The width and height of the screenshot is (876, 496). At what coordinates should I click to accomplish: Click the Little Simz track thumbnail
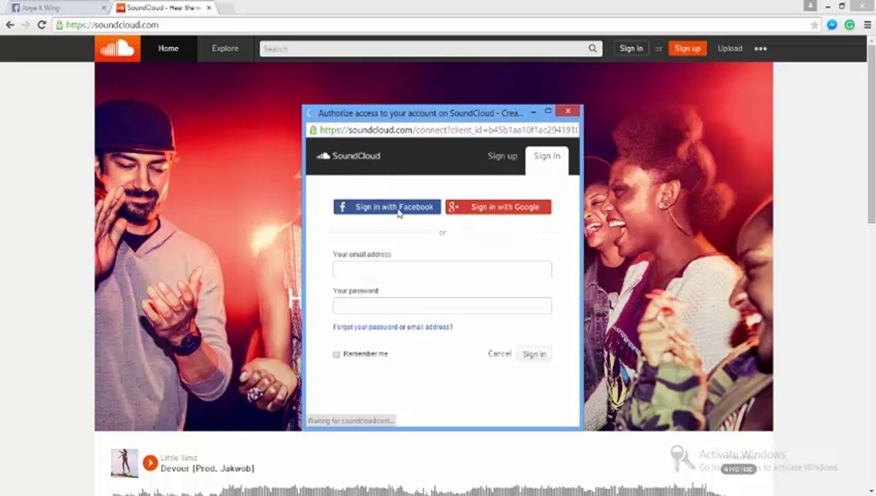coord(125,463)
